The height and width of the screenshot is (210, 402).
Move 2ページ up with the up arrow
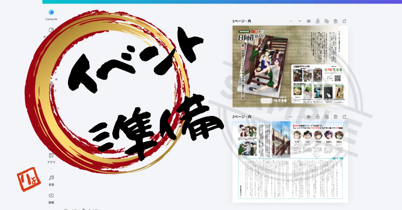click(x=291, y=117)
